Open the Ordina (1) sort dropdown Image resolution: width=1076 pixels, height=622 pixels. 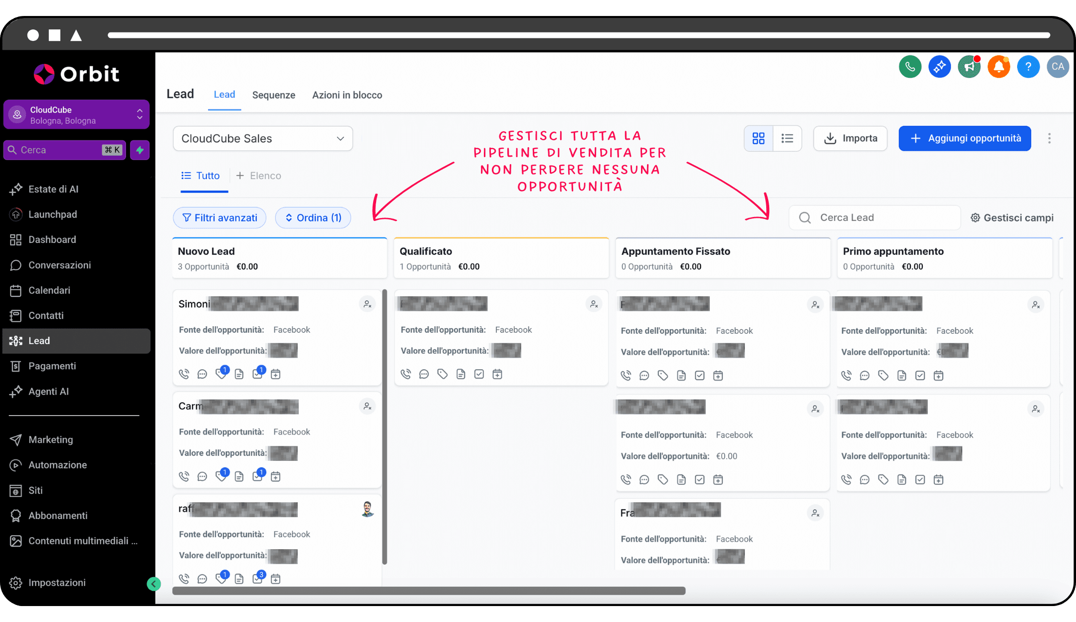[313, 218]
